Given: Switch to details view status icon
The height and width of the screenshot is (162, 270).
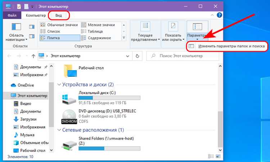Looking at the screenshot, I should click(211, 156).
